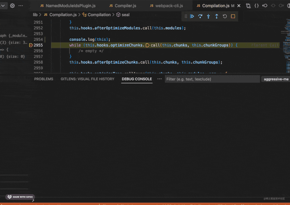Click the aggressive-me extension button

(x=275, y=79)
